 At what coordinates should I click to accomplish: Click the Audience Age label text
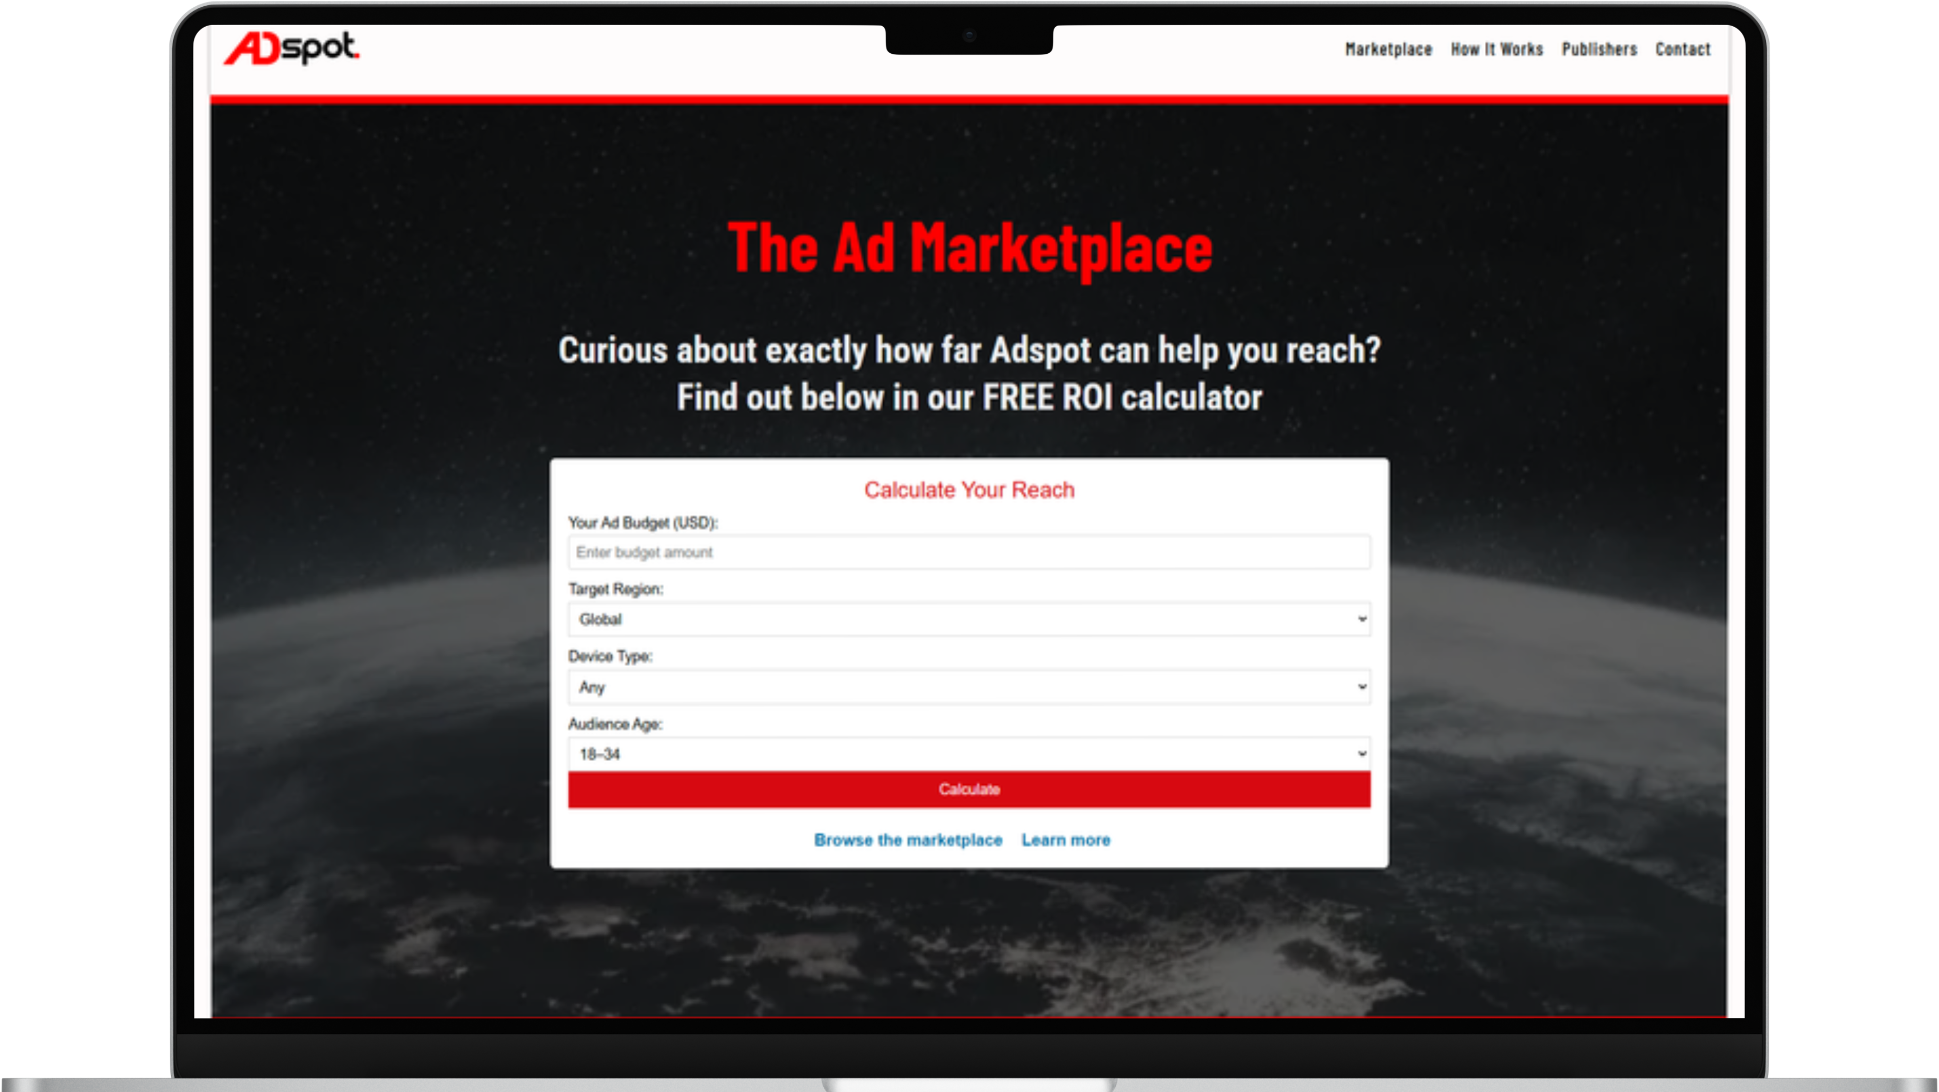click(x=614, y=724)
